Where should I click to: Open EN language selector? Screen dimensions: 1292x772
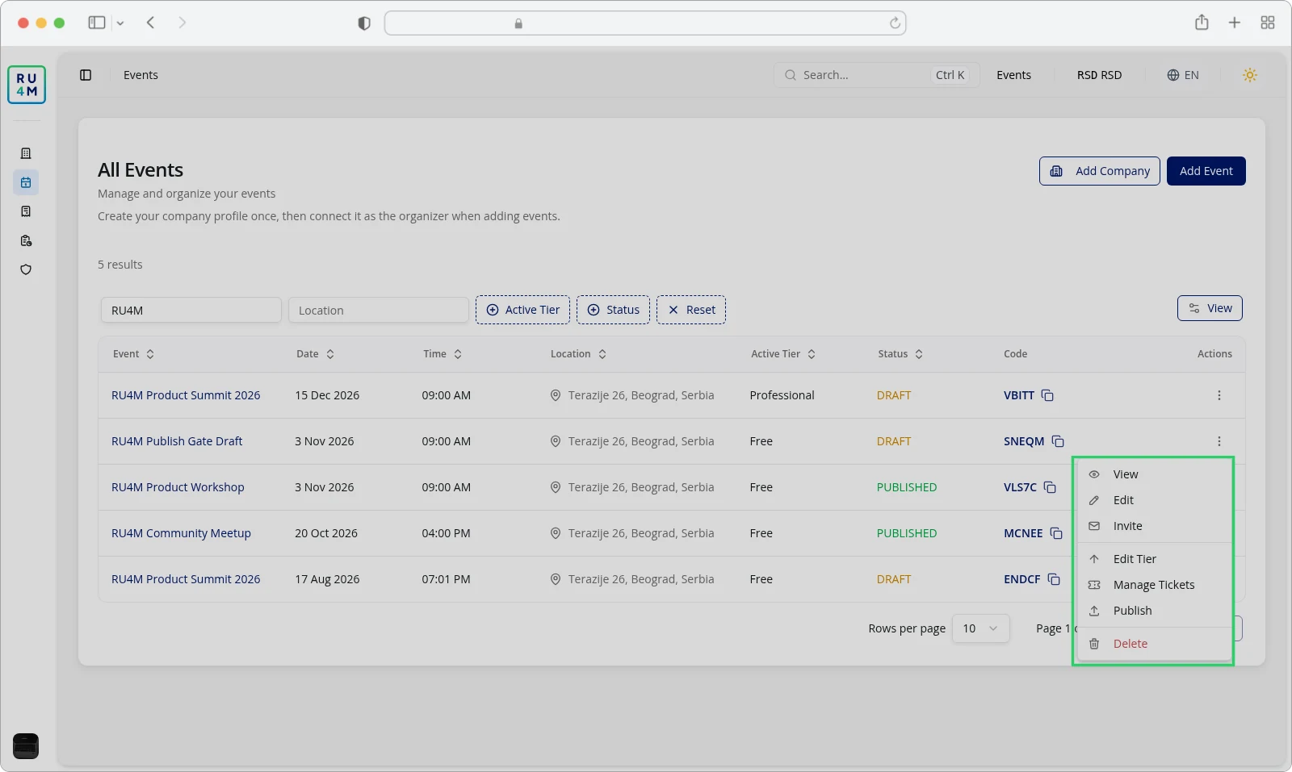1183,75
